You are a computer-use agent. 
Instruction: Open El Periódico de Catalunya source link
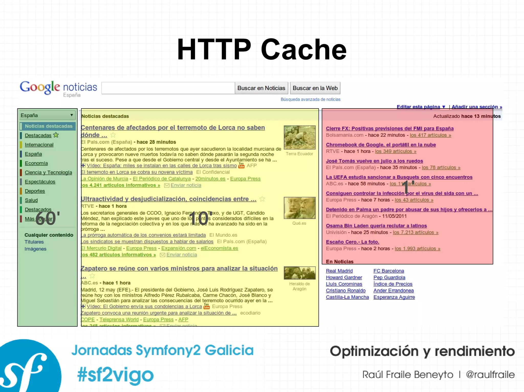click(x=162, y=179)
